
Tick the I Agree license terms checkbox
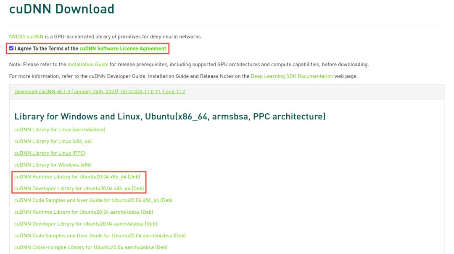point(11,49)
